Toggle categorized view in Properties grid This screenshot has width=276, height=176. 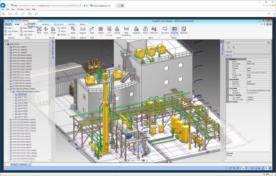pos(228,56)
